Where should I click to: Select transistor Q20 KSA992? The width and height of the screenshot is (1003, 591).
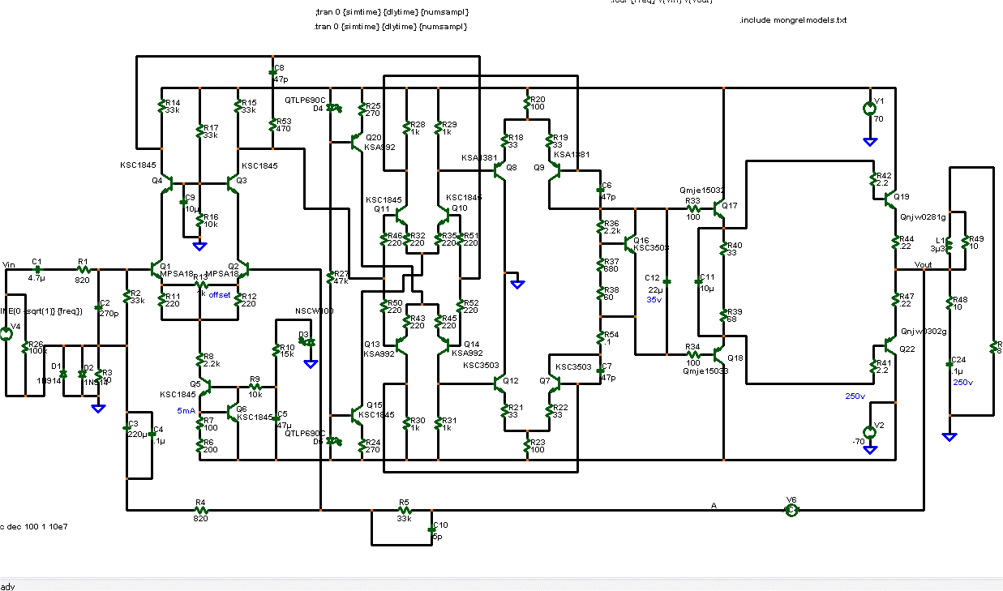[x=357, y=142]
